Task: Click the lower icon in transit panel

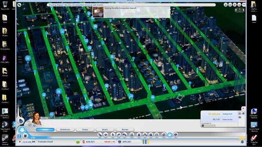Action: tap(240, 117)
